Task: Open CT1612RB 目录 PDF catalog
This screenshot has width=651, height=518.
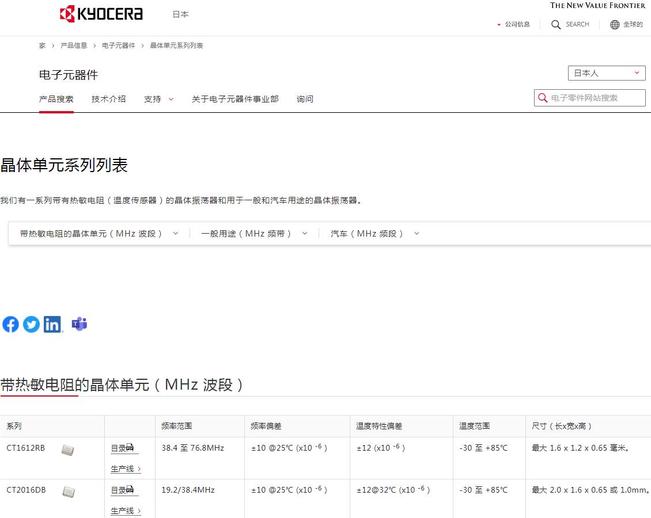Action: coord(122,448)
